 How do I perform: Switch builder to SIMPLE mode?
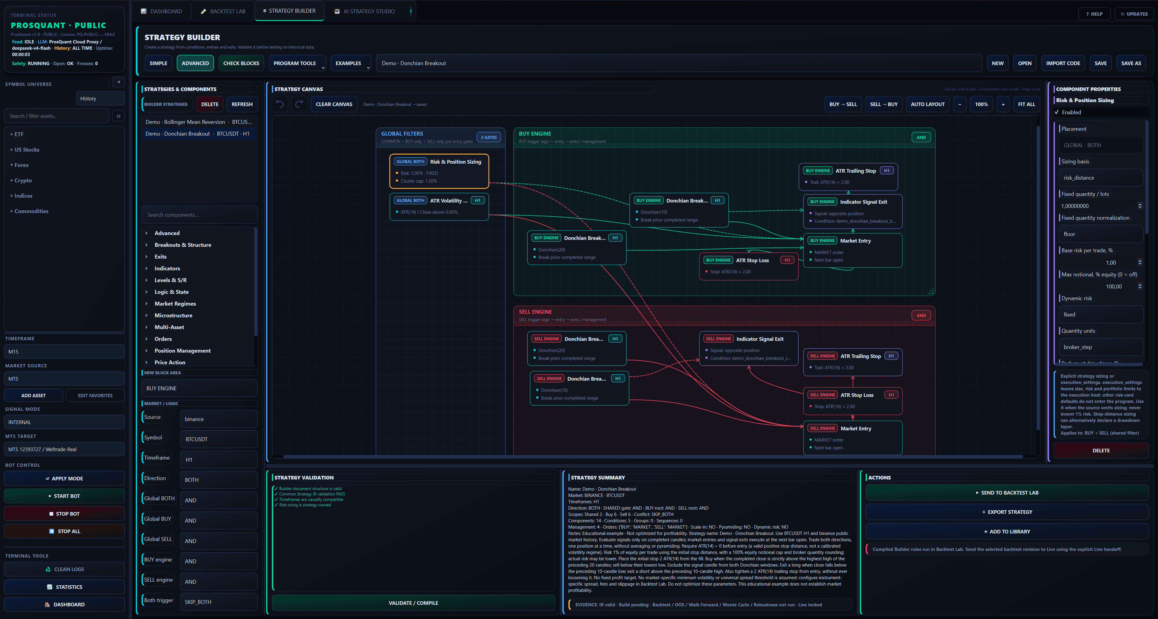[x=158, y=63]
